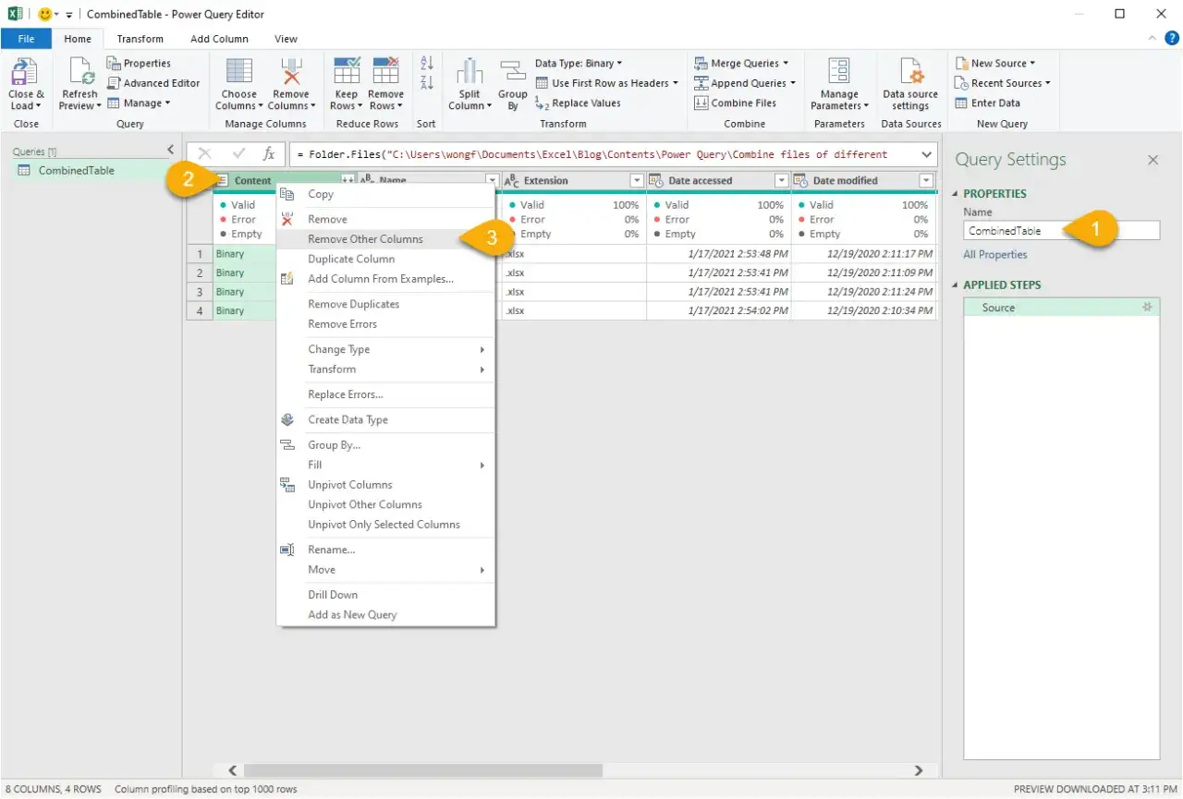Open the Merge Queries dropdown
Viewport: 1183px width, 799px height.
(741, 63)
